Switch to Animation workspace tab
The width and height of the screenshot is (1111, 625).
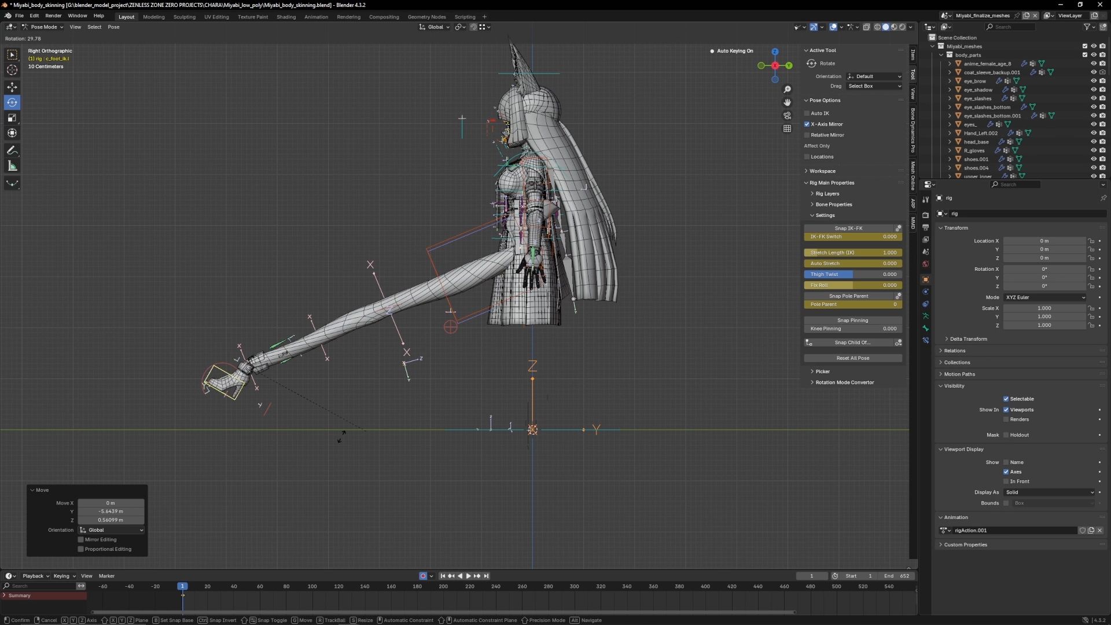(316, 17)
